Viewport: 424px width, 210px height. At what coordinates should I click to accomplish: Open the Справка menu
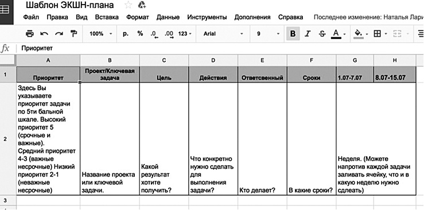click(x=290, y=17)
